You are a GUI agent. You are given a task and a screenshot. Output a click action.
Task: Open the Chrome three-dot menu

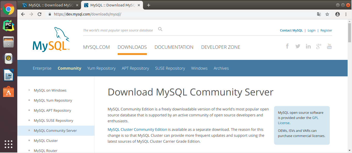346,14
